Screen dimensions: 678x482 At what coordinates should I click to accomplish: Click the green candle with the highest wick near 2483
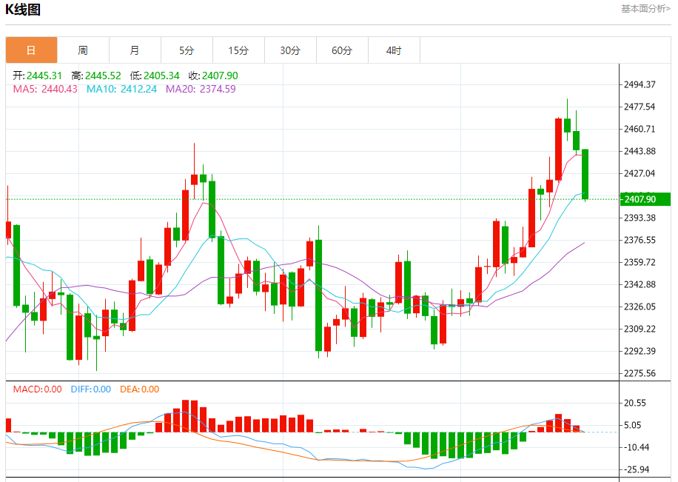point(567,125)
